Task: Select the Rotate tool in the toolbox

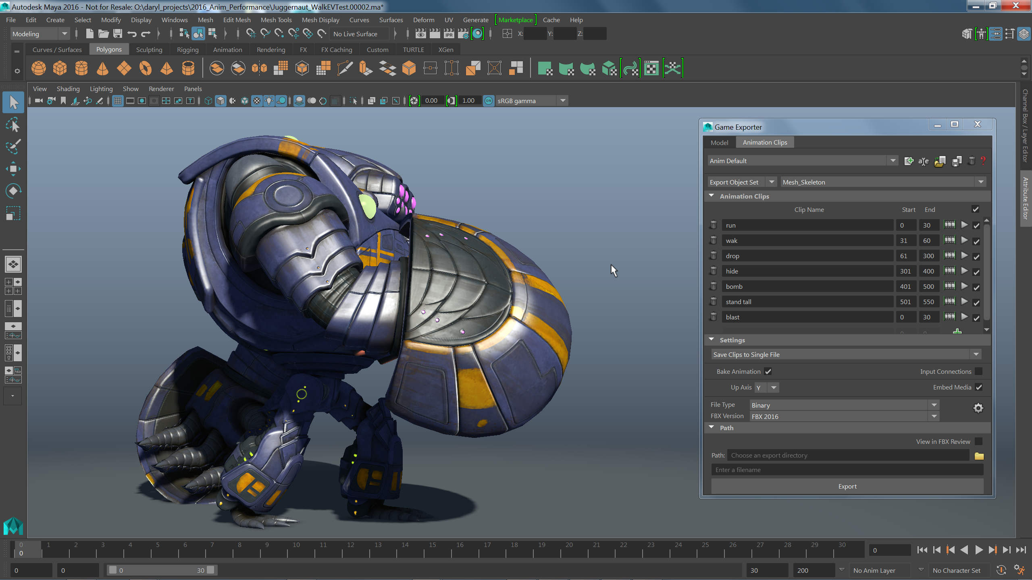Action: point(13,191)
